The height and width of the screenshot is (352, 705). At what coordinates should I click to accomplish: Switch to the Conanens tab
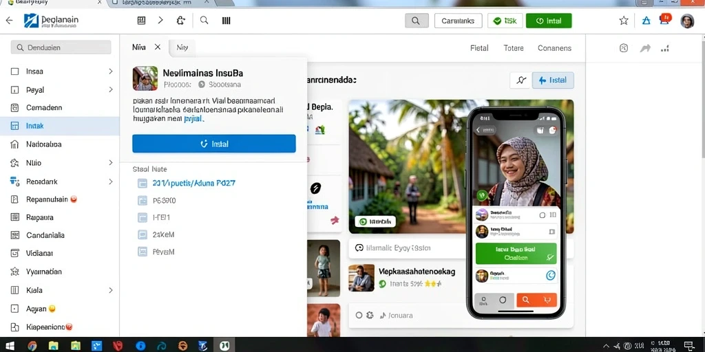554,48
